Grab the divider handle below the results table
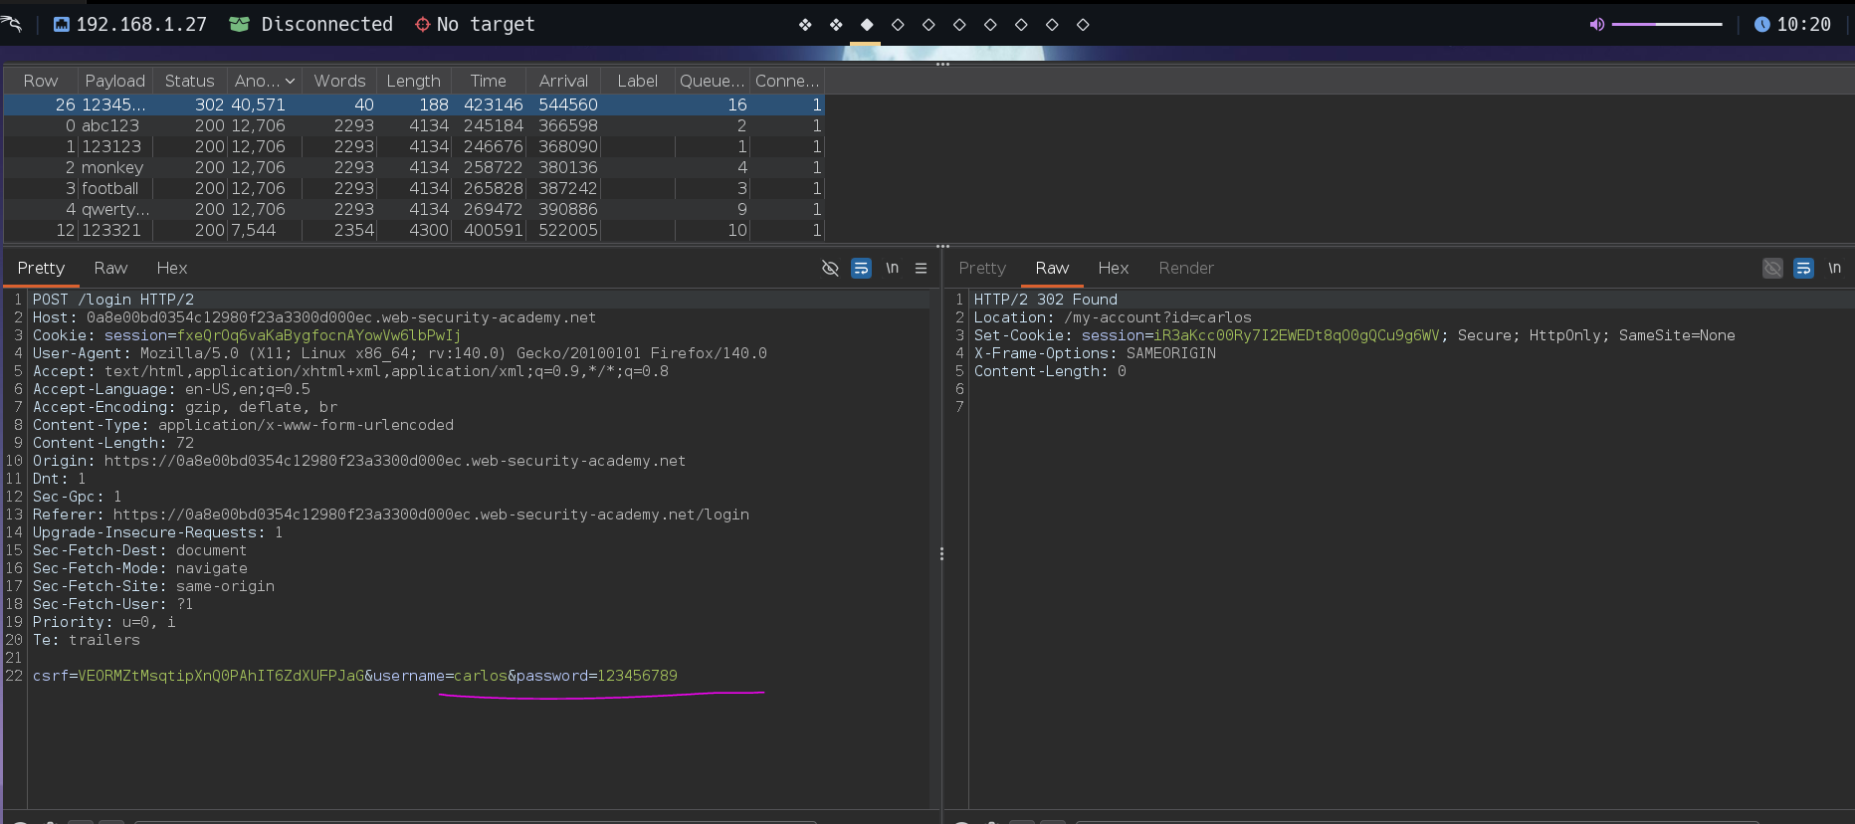The height and width of the screenshot is (824, 1855). (942, 246)
